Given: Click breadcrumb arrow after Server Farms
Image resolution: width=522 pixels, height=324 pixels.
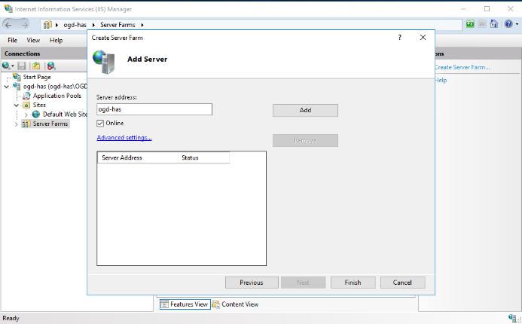Looking at the screenshot, I should tap(142, 25).
